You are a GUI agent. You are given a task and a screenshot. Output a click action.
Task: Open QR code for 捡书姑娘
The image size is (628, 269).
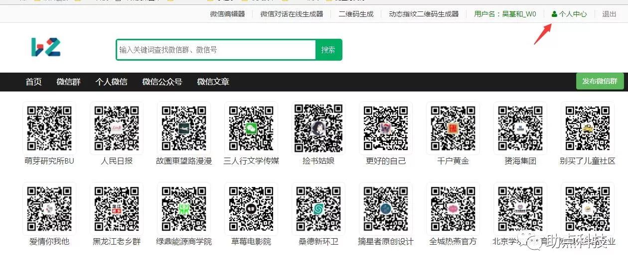(318, 128)
